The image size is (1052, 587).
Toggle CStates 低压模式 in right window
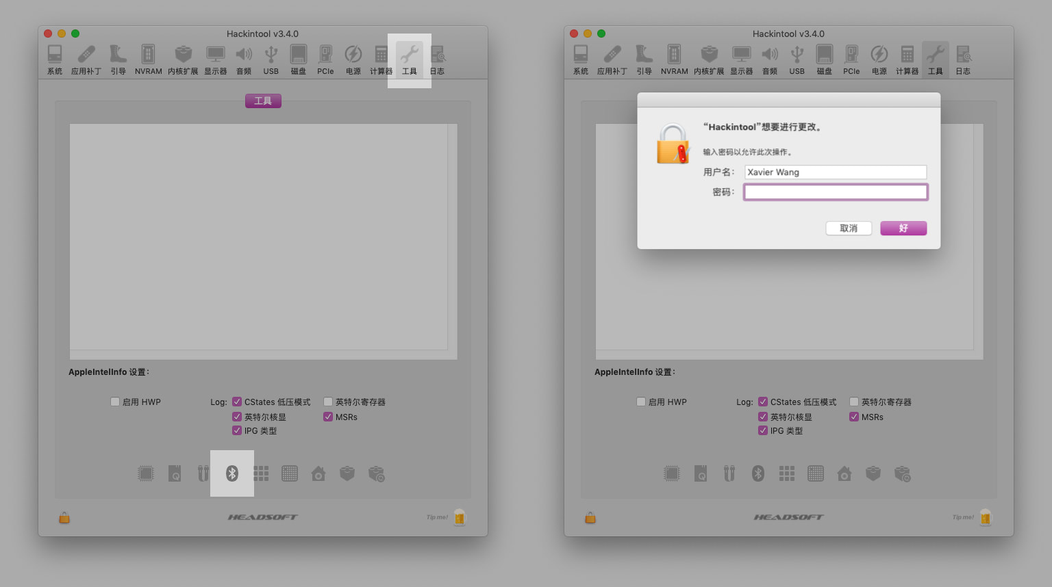click(x=763, y=402)
